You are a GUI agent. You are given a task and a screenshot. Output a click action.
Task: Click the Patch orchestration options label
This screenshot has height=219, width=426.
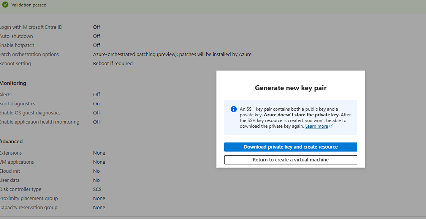click(29, 54)
